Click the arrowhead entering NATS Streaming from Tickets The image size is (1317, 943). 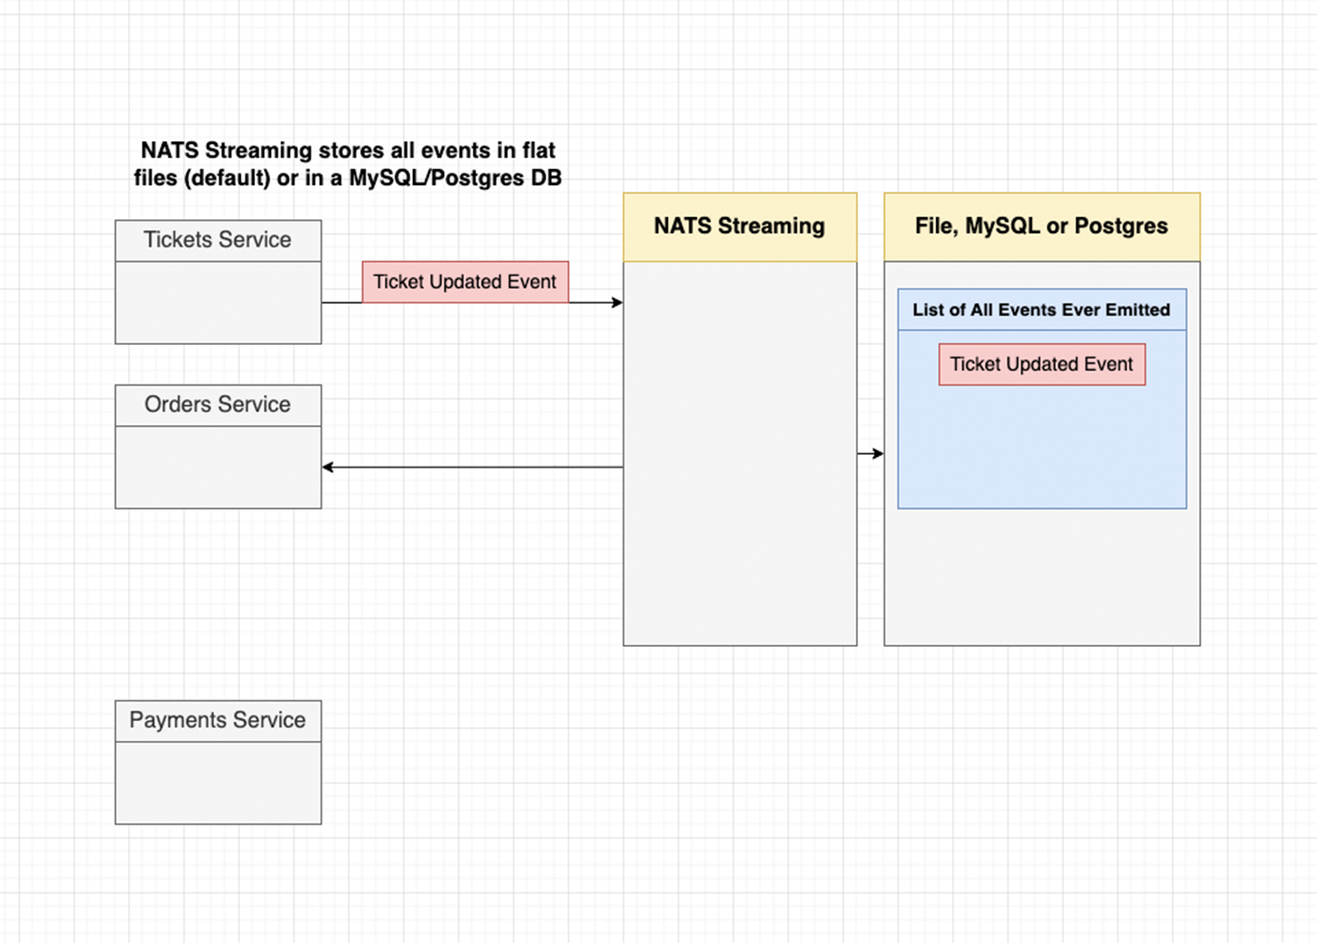click(x=617, y=303)
